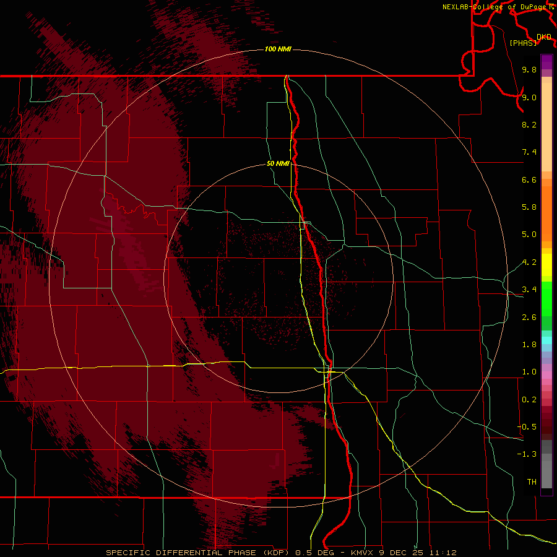
Task: Click the 5.8 scale value
Action: [529, 207]
